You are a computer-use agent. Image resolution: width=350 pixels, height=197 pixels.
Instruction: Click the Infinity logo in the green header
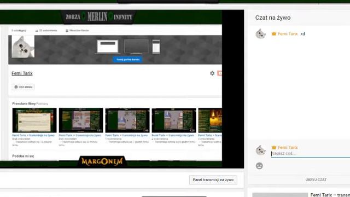coord(123,17)
